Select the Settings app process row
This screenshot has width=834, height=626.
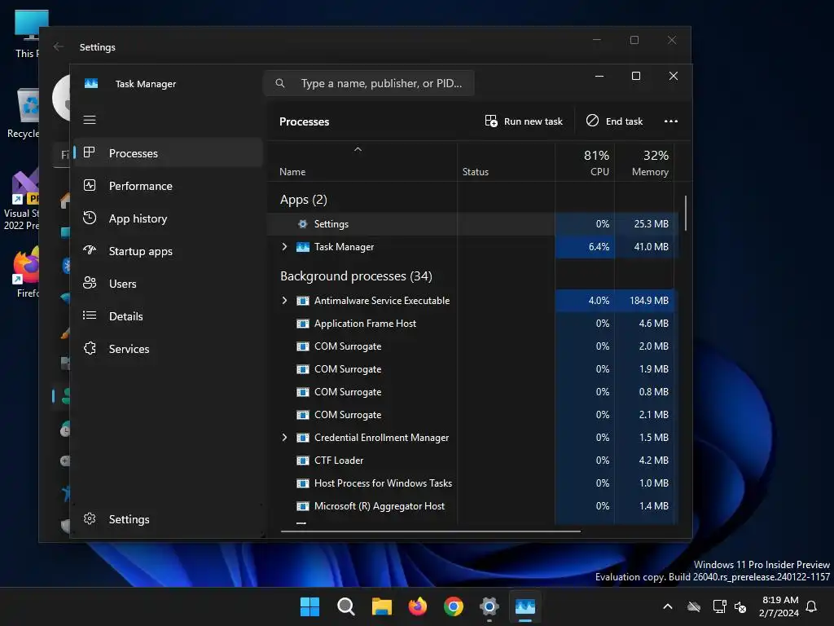pyautogui.click(x=472, y=224)
